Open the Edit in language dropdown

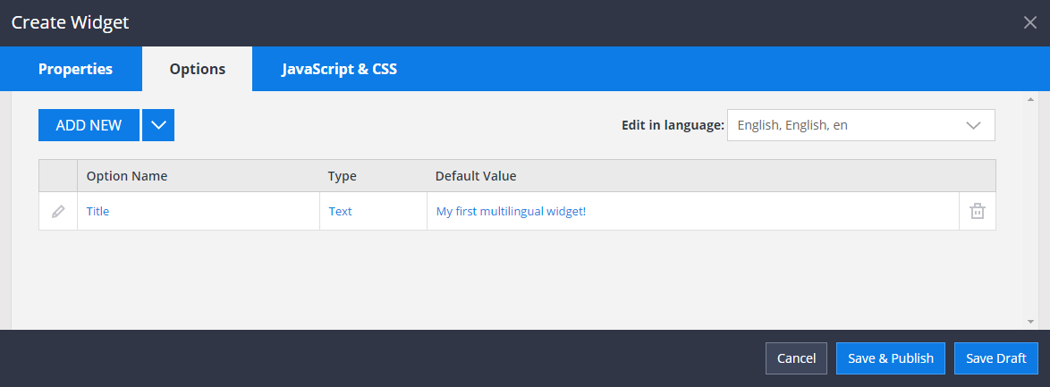point(860,125)
